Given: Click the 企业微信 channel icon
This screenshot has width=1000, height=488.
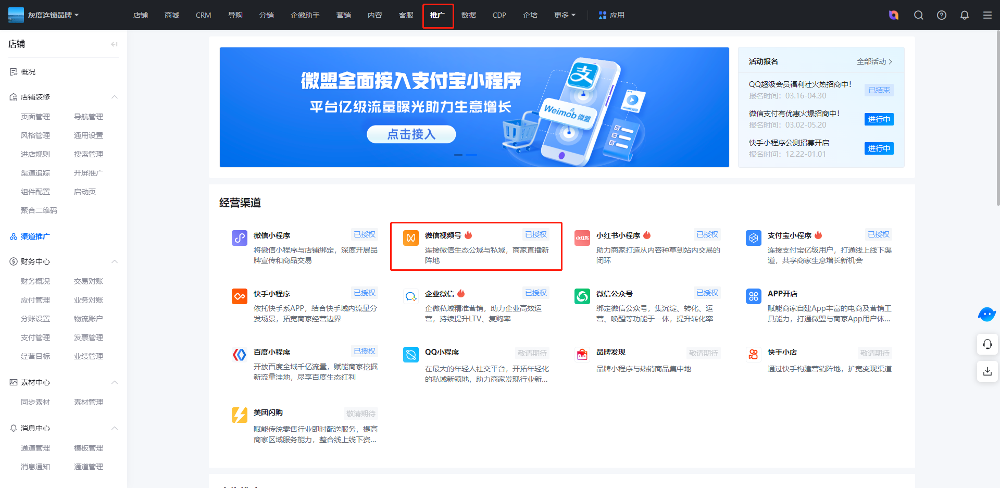Looking at the screenshot, I should (411, 296).
